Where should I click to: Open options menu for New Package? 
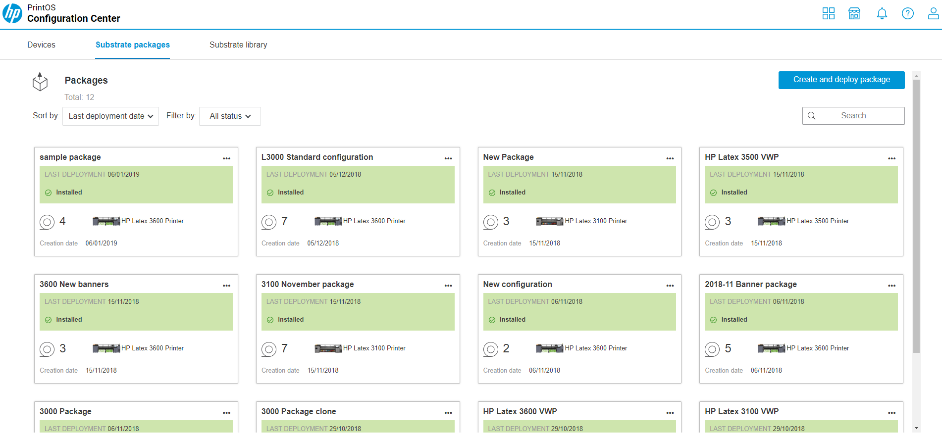670,158
